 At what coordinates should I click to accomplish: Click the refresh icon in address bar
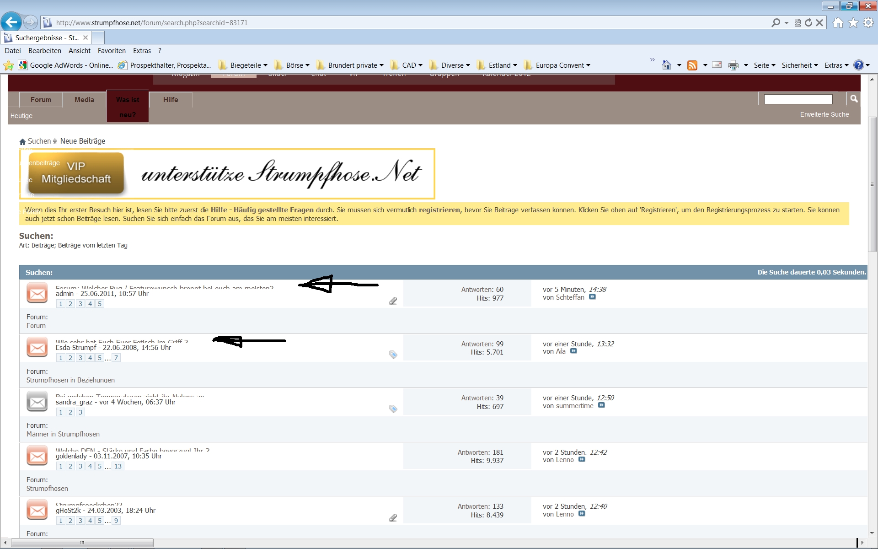(x=808, y=22)
